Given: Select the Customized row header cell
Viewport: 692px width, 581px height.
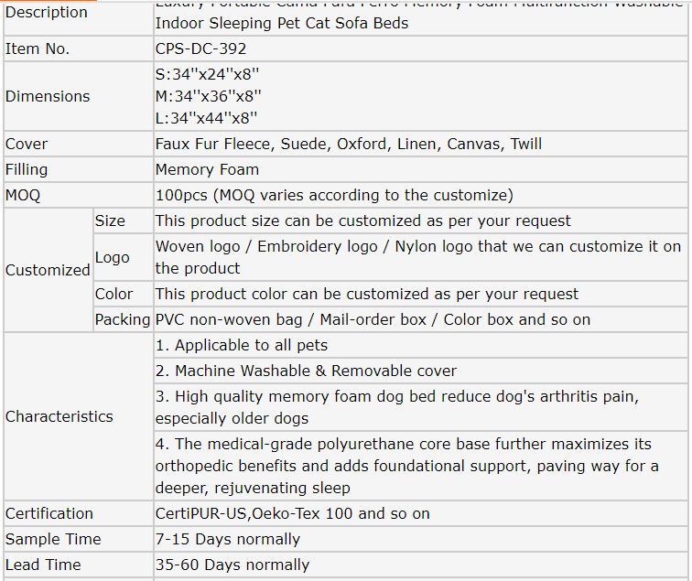Looking at the screenshot, I should tap(48, 270).
